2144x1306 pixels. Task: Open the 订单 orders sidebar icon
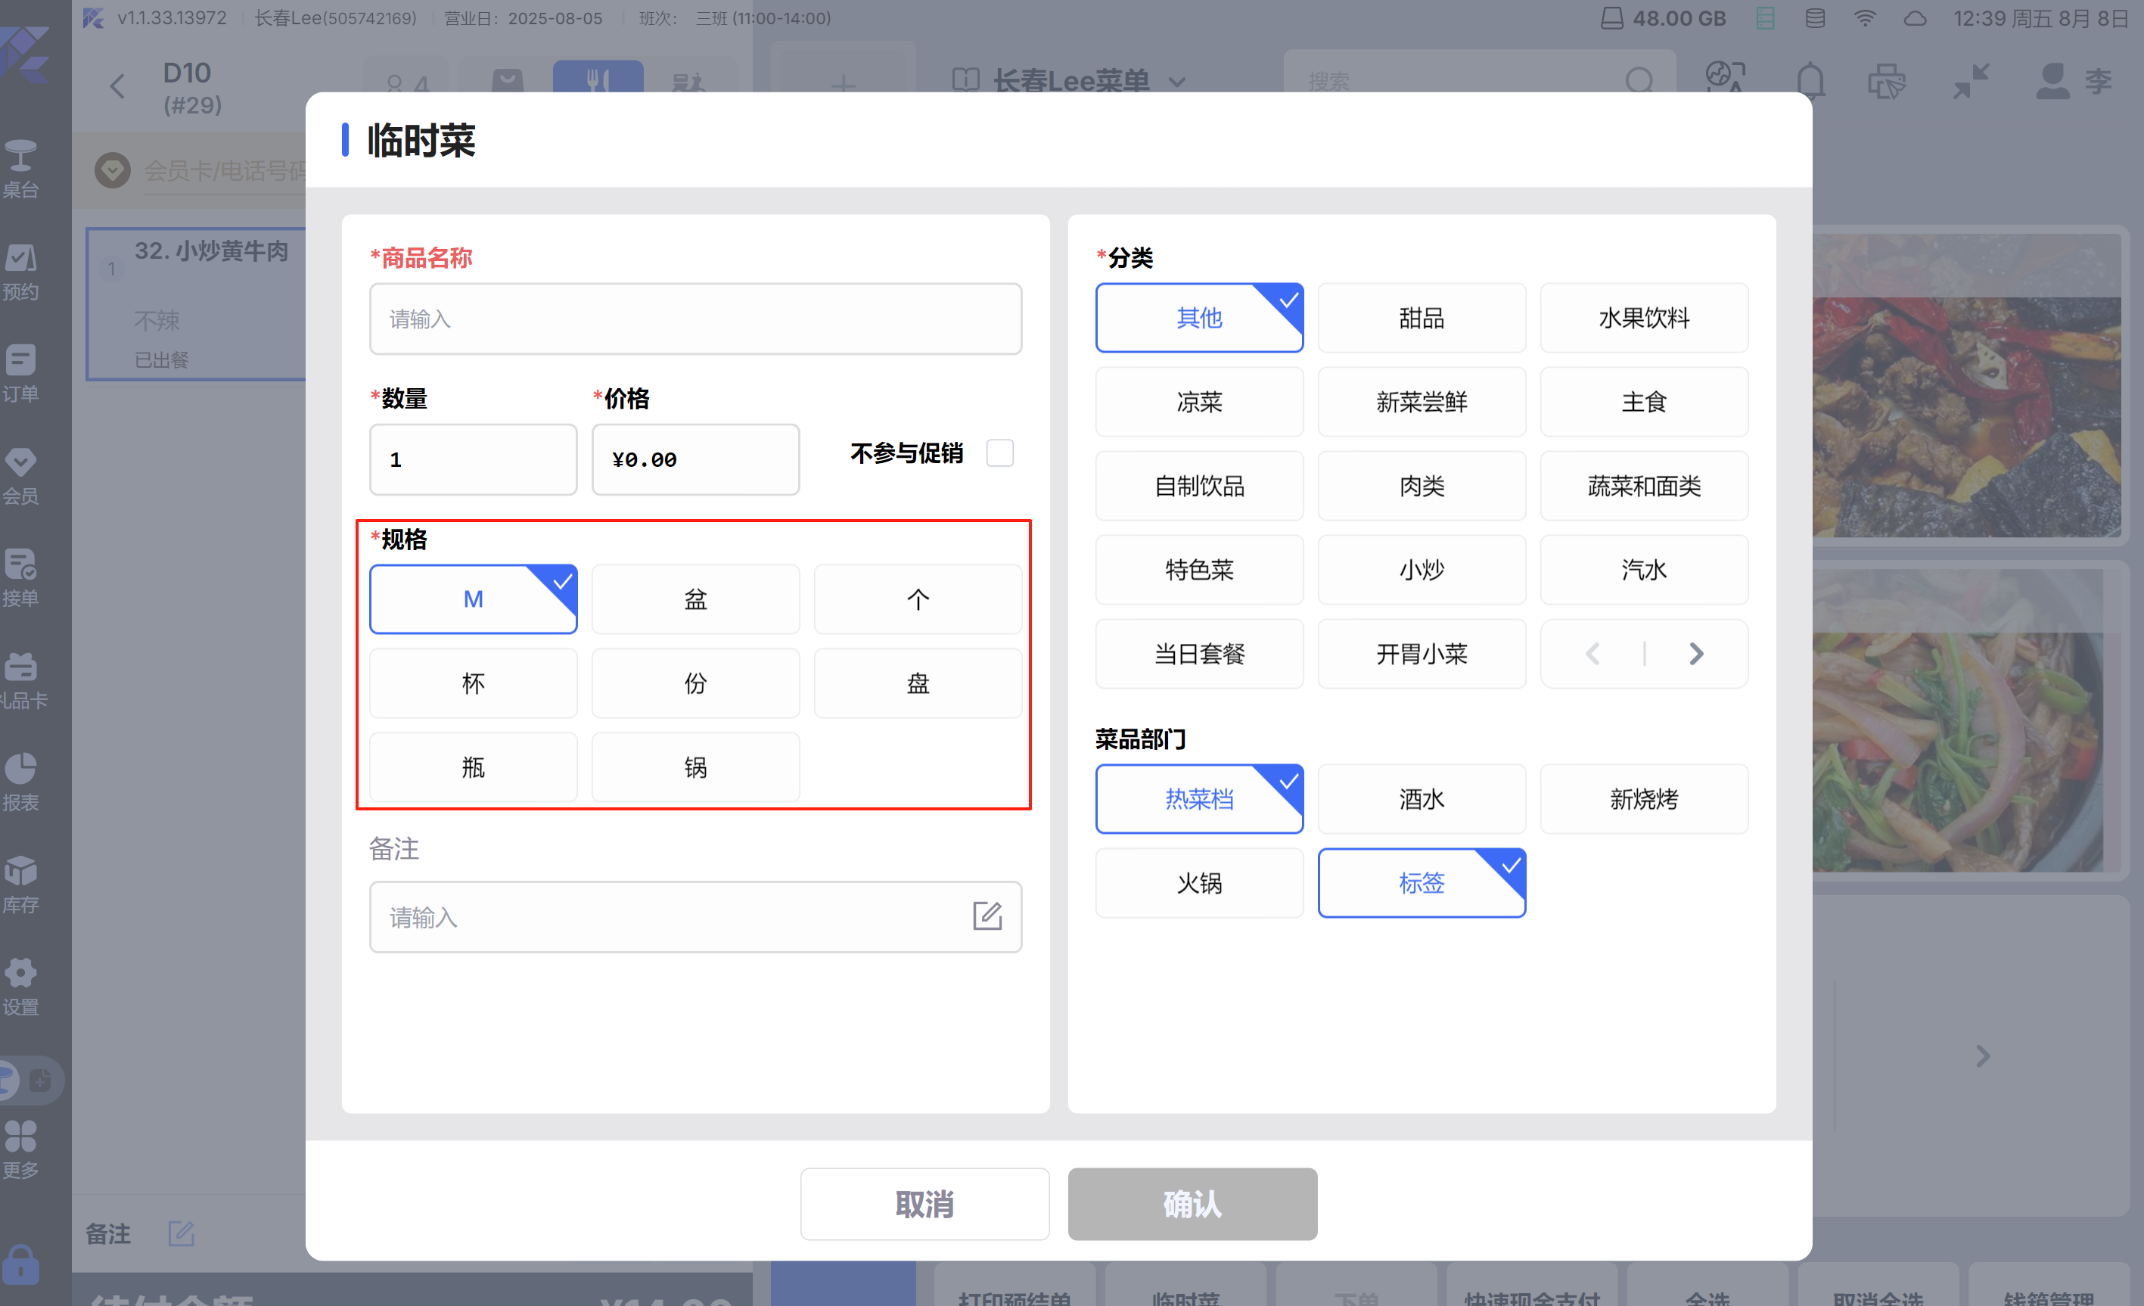pyautogui.click(x=21, y=374)
